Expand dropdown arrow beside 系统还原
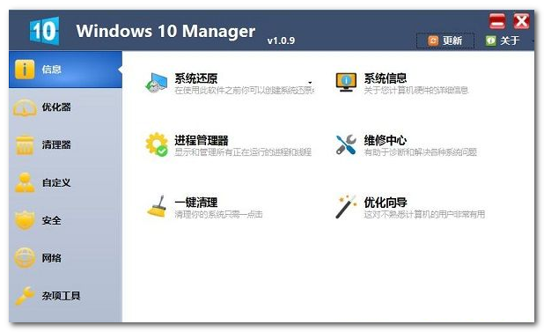544x332 pixels. click(x=310, y=83)
